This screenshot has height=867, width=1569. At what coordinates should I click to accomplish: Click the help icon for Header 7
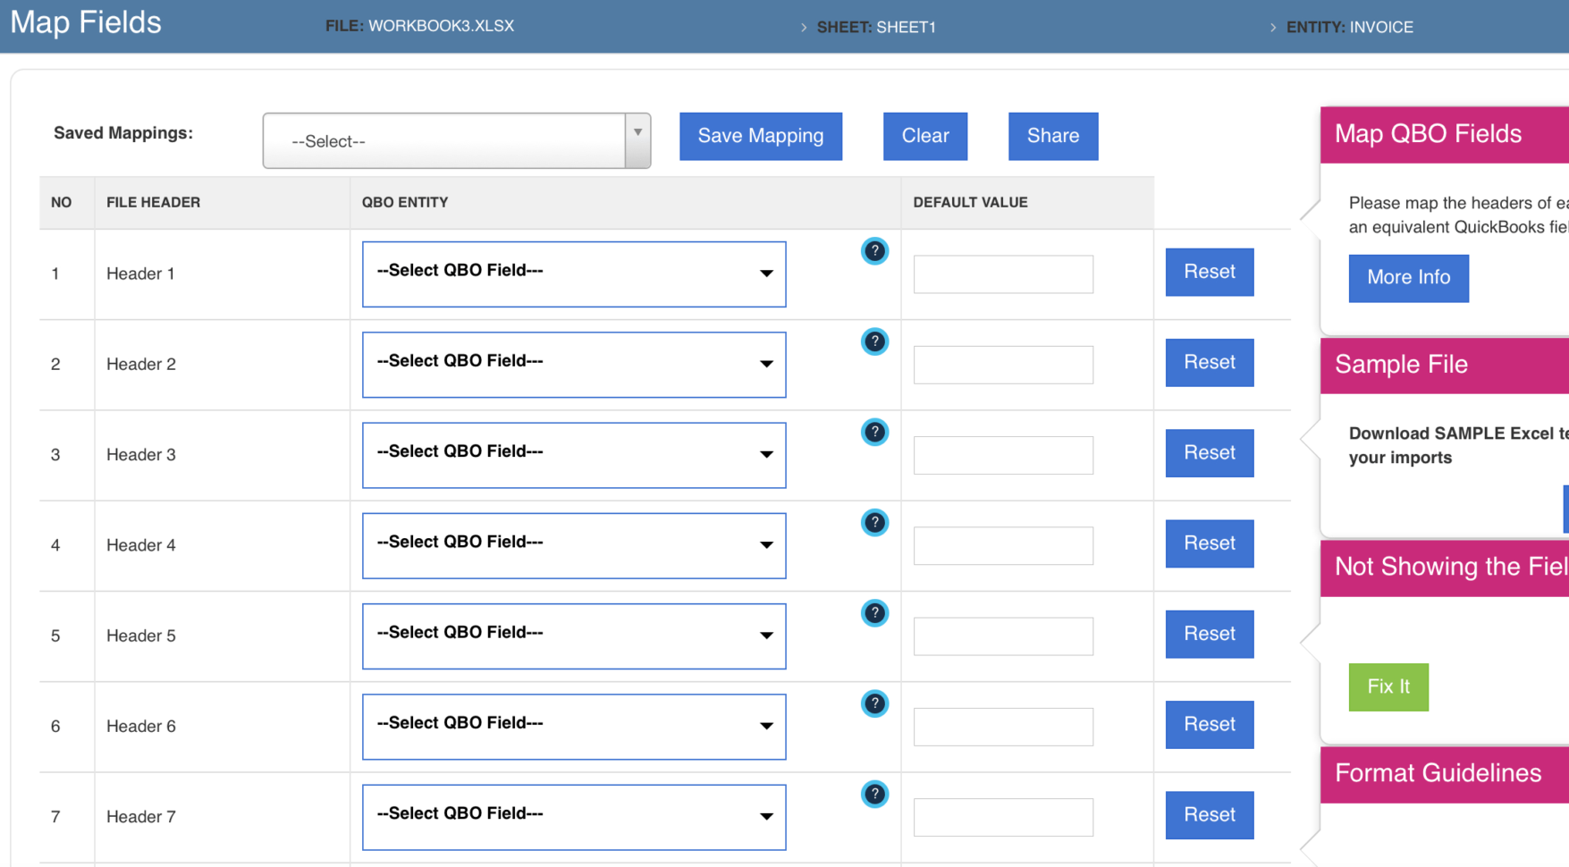point(874,794)
